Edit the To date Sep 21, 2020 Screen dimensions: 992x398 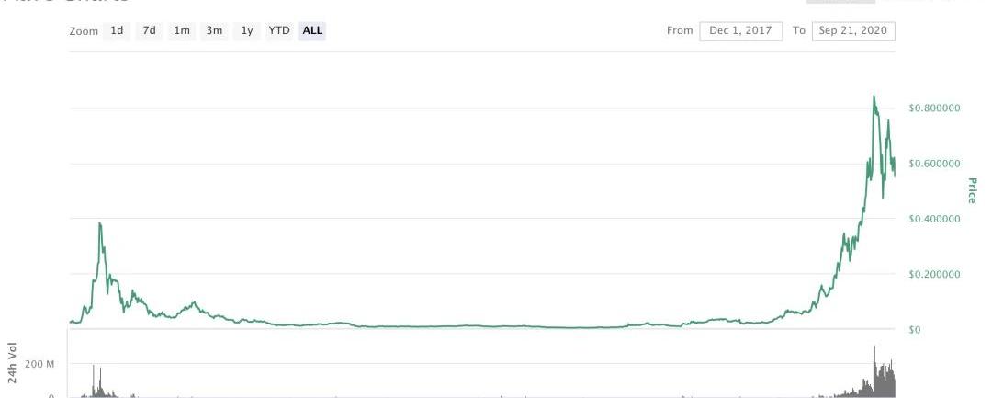click(852, 30)
